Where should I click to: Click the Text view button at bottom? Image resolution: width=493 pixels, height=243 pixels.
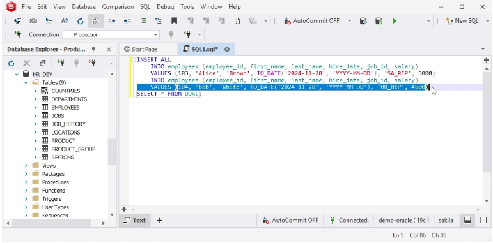click(x=134, y=221)
